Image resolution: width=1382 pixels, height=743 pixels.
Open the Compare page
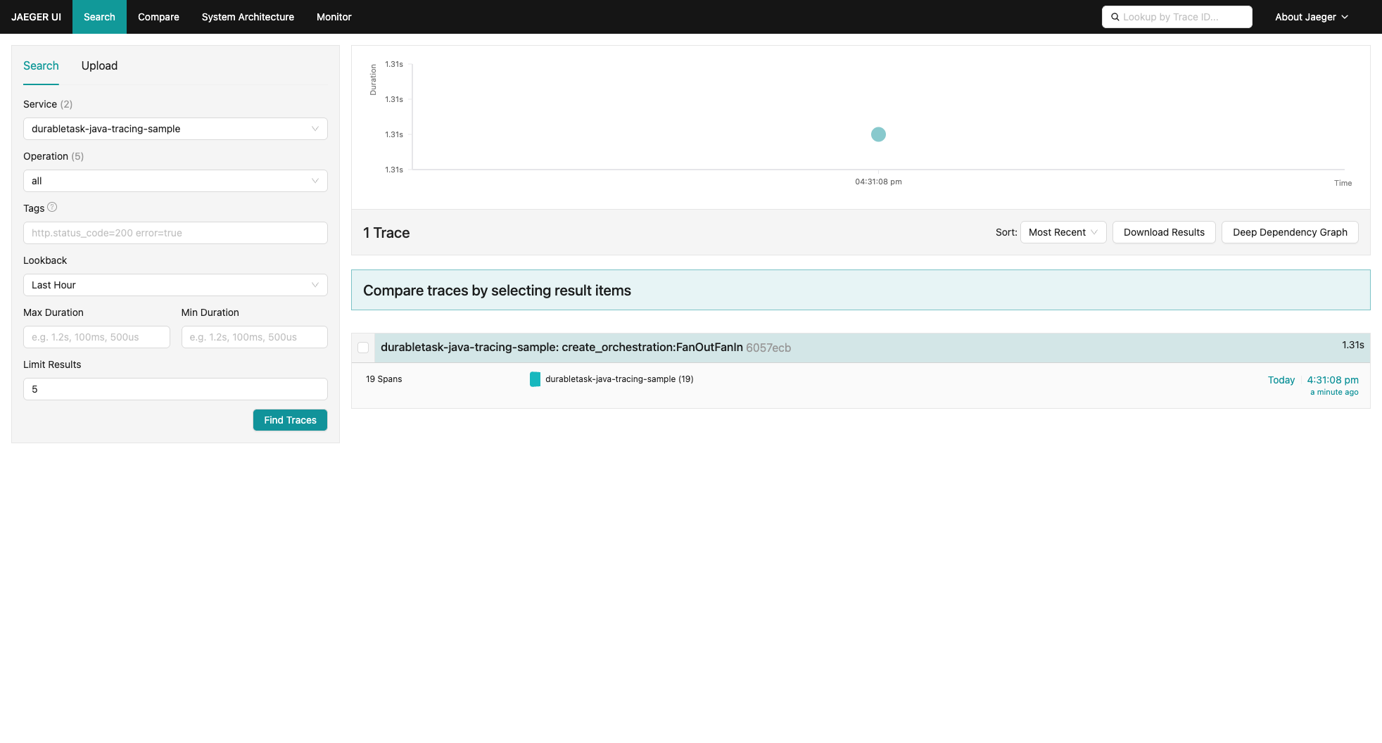[x=158, y=17]
